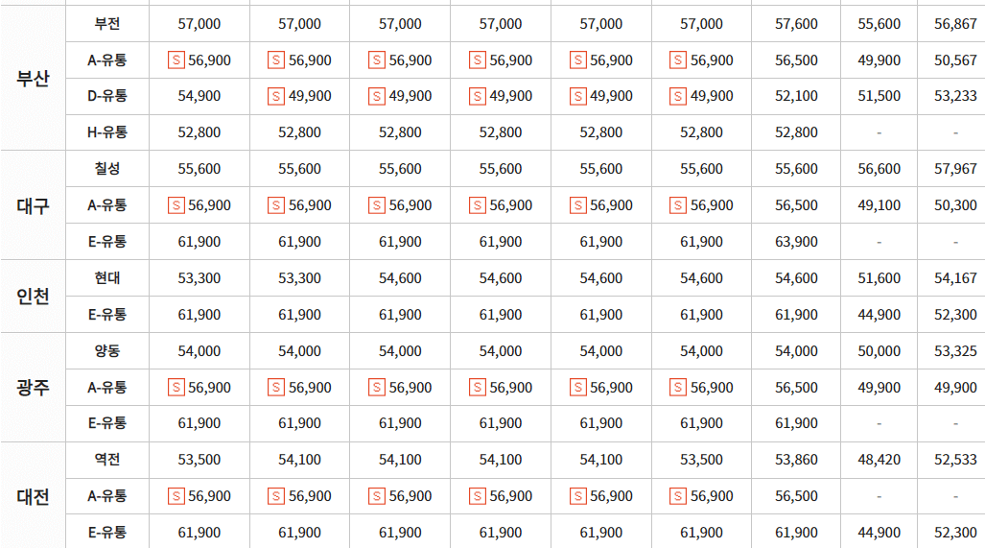Click the 양동 market row label

pos(107,350)
